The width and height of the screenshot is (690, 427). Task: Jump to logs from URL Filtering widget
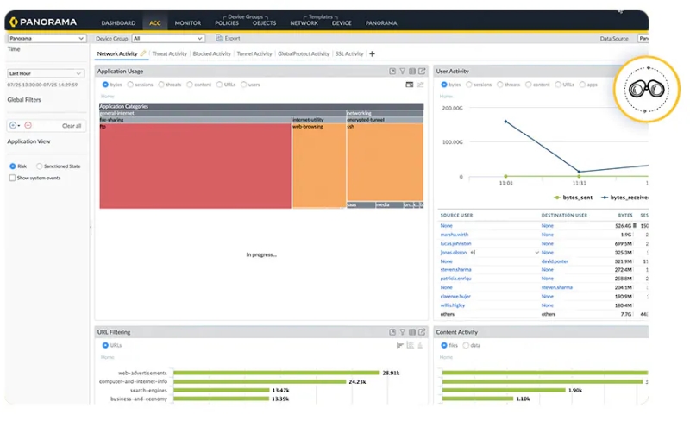click(412, 332)
